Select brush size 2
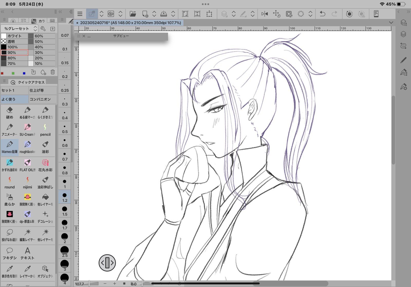Screen dimensions: 411x287 [x=65, y=238]
